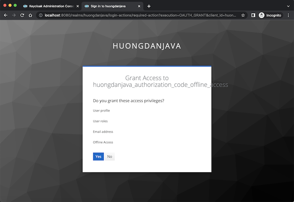The width and height of the screenshot is (294, 202).
Task: Close the Sign in to huongdanjava tab
Action: pyautogui.click(x=139, y=6)
